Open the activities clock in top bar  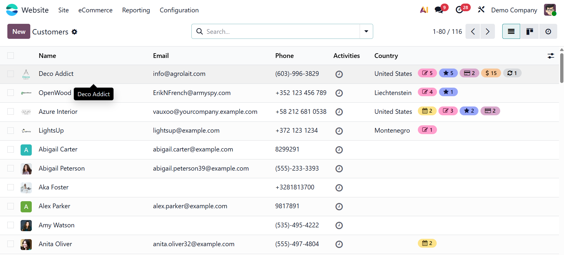459,10
